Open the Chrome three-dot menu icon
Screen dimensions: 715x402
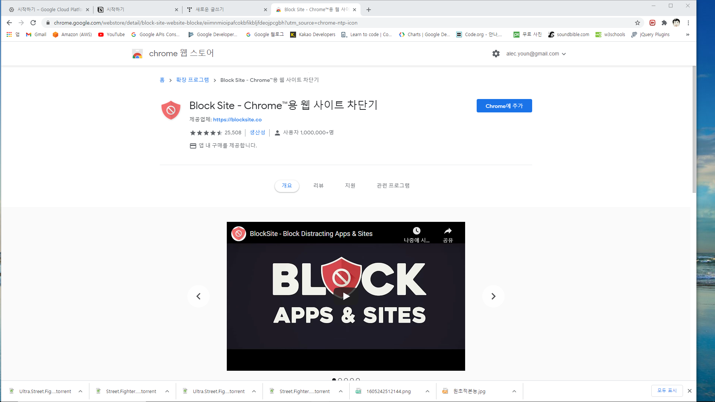[688, 23]
